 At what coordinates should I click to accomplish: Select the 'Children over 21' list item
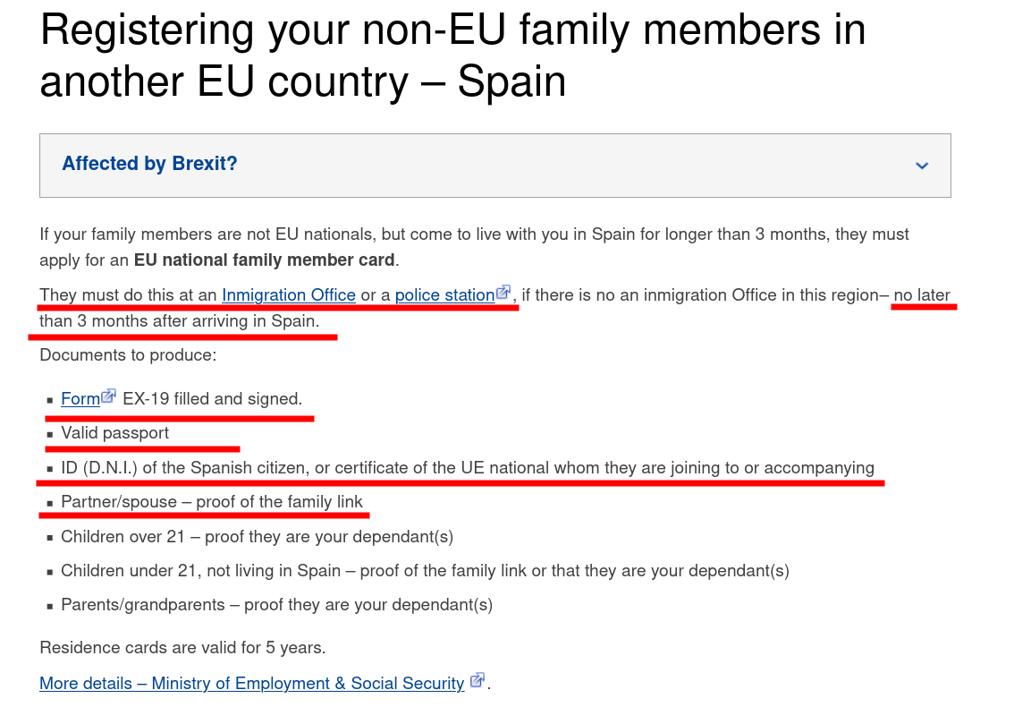(x=258, y=537)
